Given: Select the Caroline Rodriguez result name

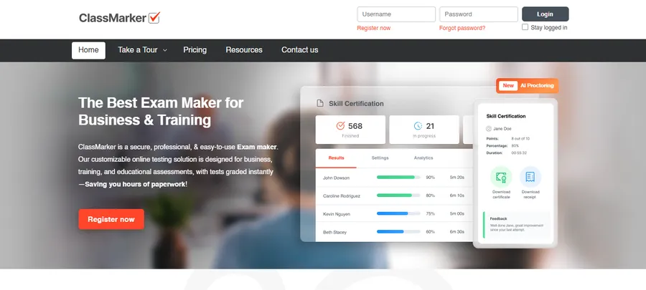Looking at the screenshot, I should [x=342, y=196].
